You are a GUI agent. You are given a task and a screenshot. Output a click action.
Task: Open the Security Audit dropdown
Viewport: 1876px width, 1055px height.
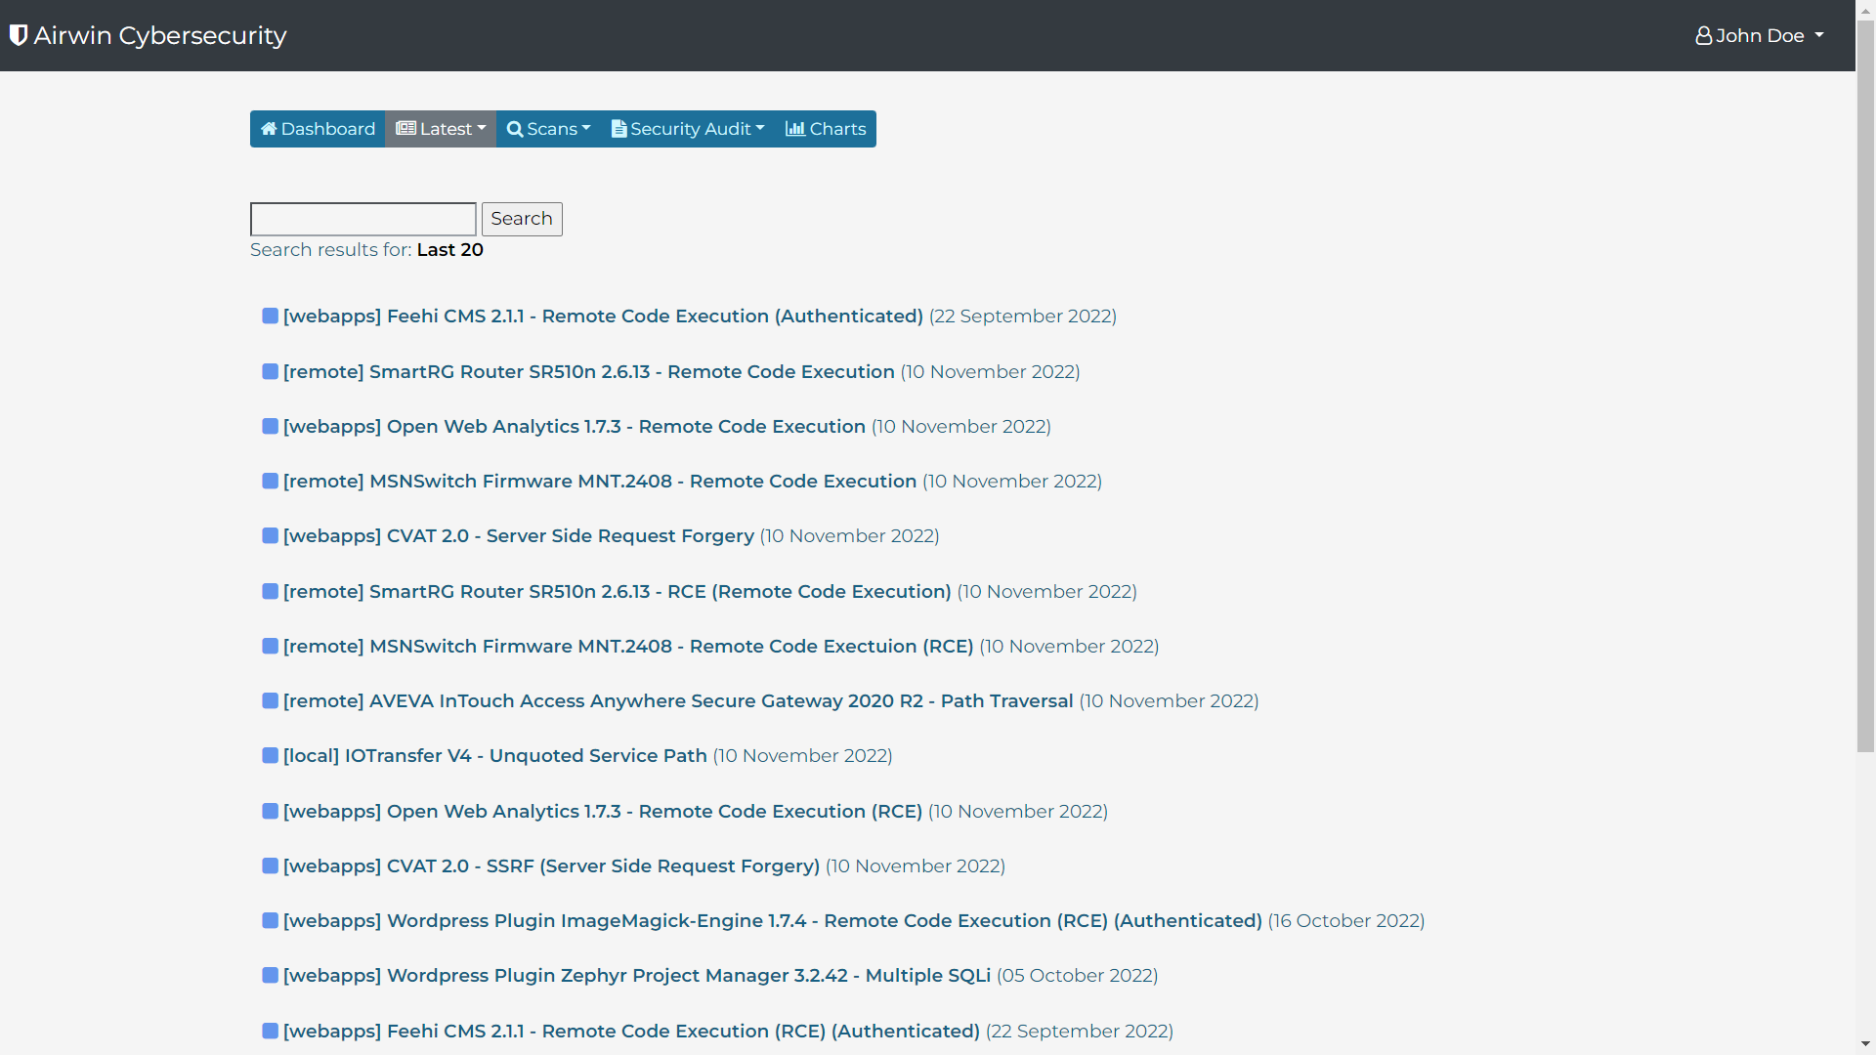click(688, 129)
